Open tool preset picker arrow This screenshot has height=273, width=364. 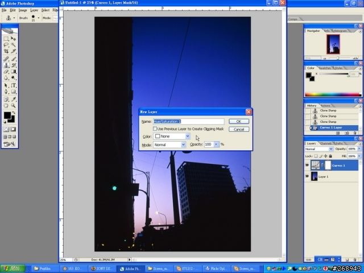(14, 18)
